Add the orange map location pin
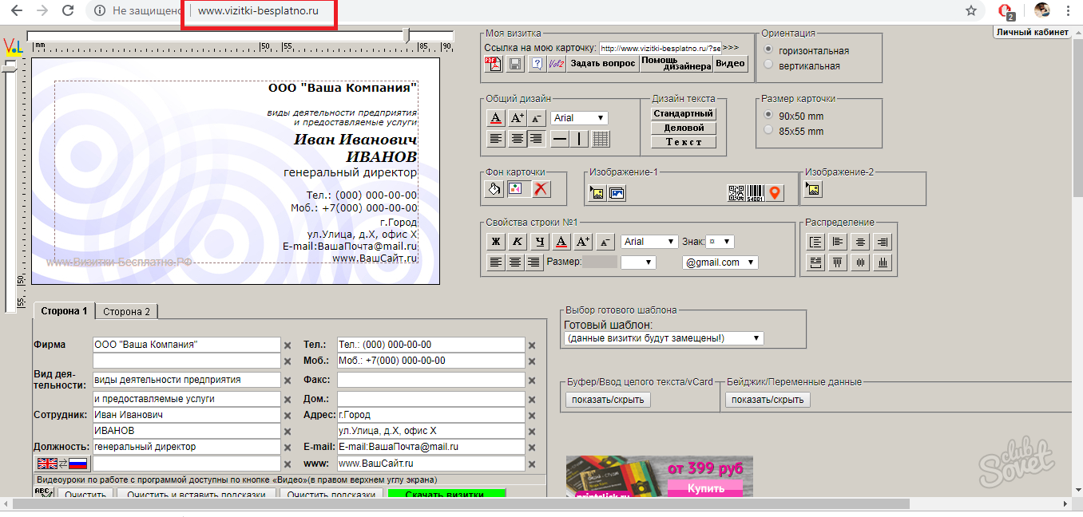 tap(775, 192)
